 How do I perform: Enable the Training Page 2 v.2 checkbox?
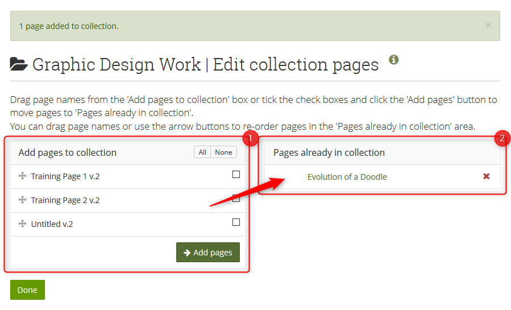(x=236, y=199)
